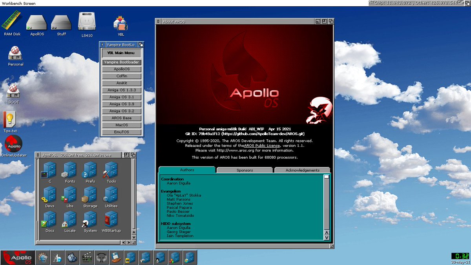Screen dimensions: 471x265
Task: Open the Locale drawer
Action: pyautogui.click(x=70, y=222)
